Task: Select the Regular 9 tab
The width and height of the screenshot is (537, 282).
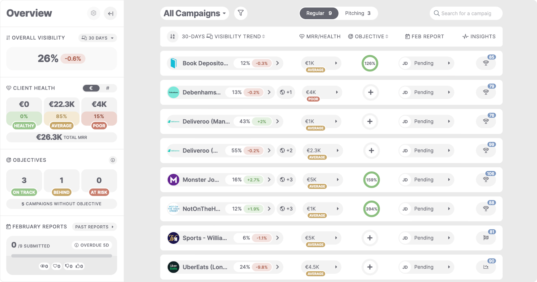Action: 319,13
